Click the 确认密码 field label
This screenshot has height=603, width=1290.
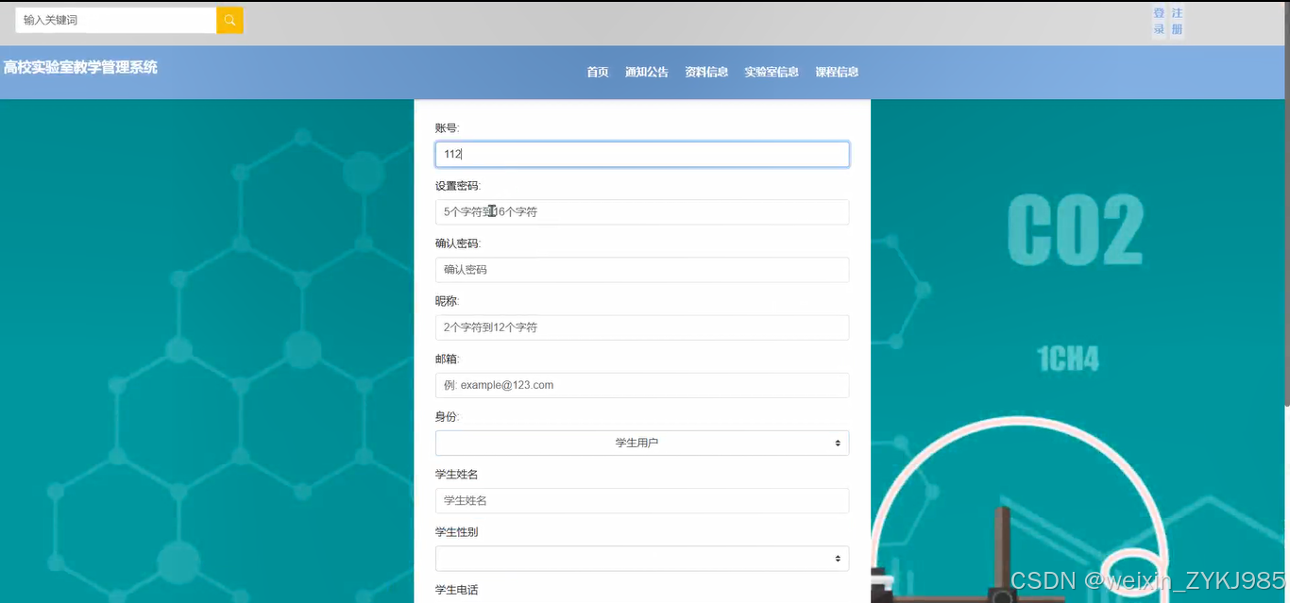tap(458, 243)
